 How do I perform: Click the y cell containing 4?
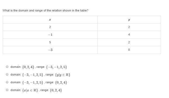pos(129,35)
